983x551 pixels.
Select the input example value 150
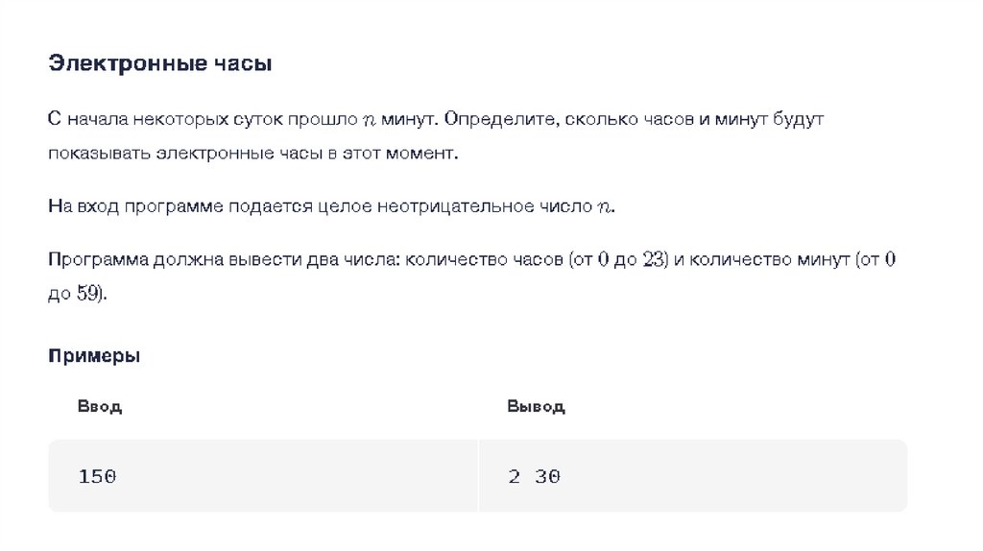pyautogui.click(x=97, y=476)
